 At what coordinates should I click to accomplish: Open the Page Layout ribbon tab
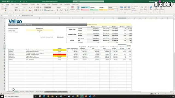coord(24,4)
